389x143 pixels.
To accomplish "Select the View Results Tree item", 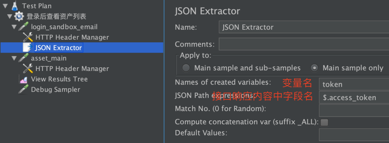I will point(59,79).
